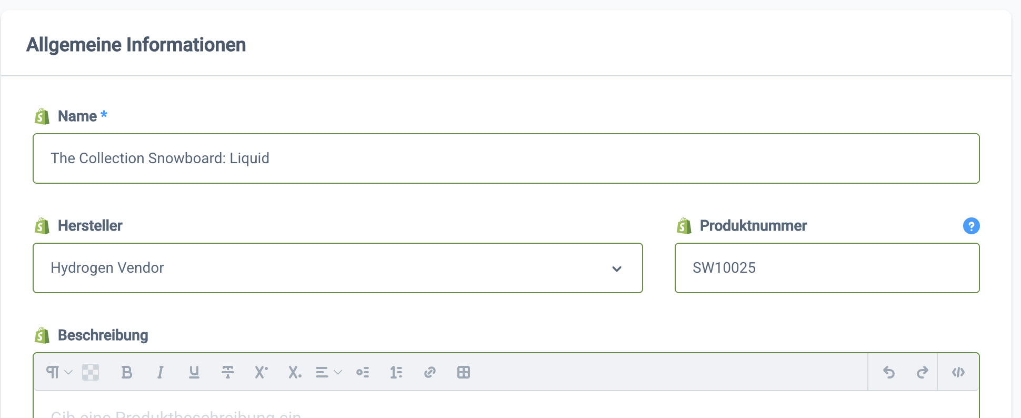Focus the Produktnummer field showing SW10025

coord(826,268)
